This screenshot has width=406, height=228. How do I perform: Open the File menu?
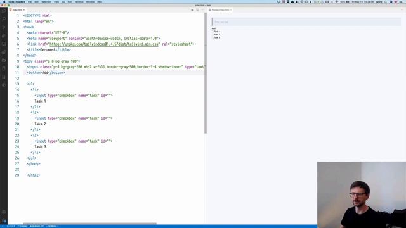30,2
